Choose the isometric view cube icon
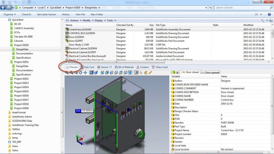This screenshot has height=154, width=274. point(130,72)
